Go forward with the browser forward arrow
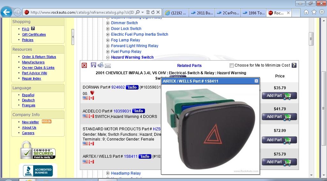This screenshot has width=327, height=181. click(x=18, y=12)
